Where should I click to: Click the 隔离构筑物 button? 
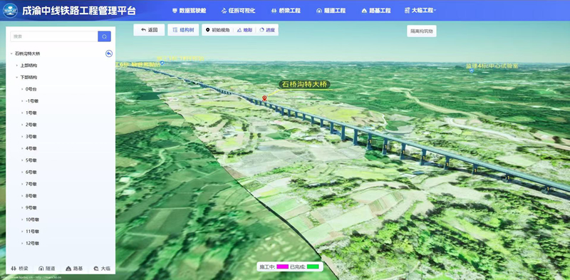(x=422, y=31)
